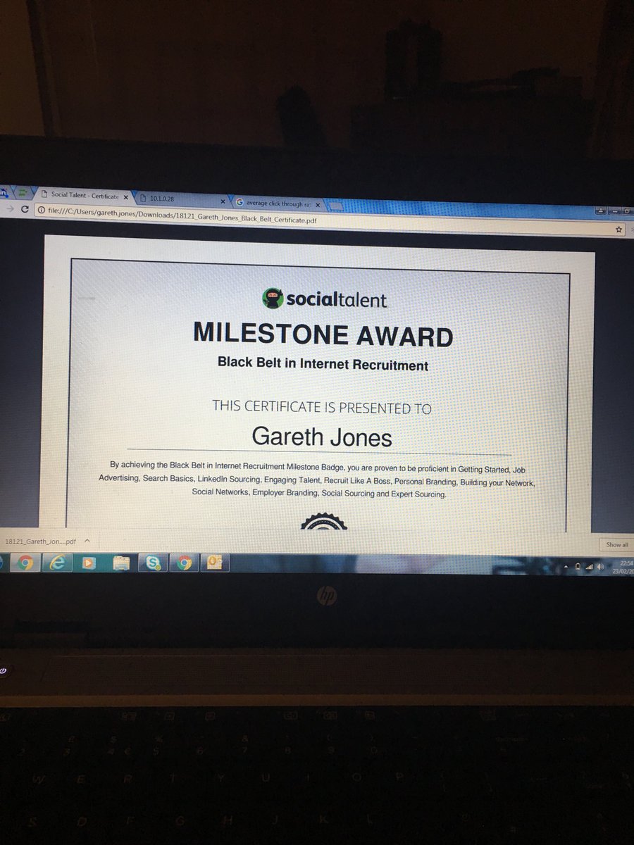The width and height of the screenshot is (634, 845).
Task: Reload the page with the refresh icon
Action: [x=26, y=210]
